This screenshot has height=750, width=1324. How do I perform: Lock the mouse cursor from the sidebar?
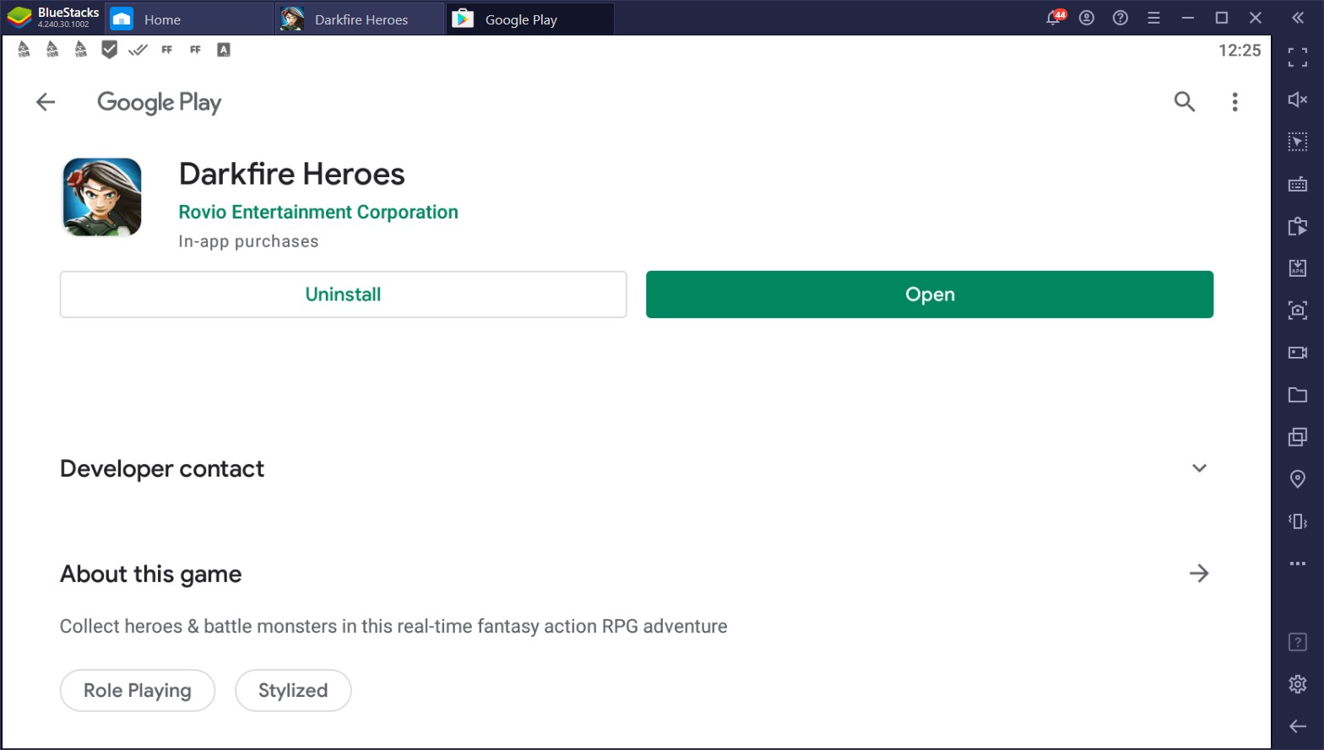tap(1298, 142)
